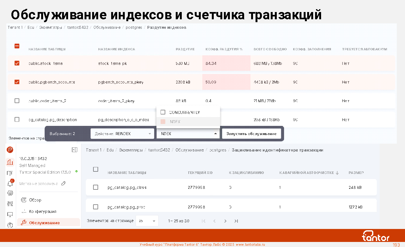Open the Обзор menu item

click(x=35, y=200)
